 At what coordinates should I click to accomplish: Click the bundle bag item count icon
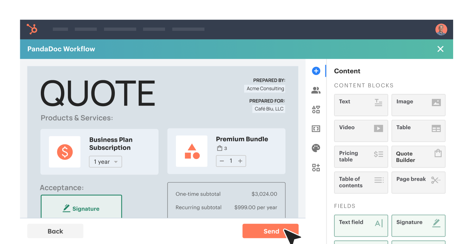pyautogui.click(x=219, y=148)
